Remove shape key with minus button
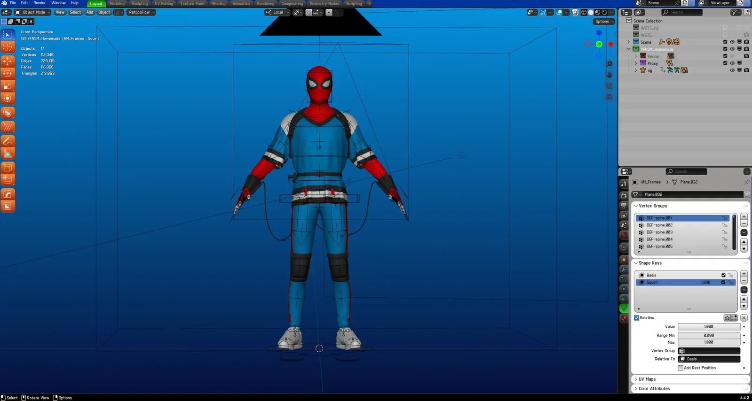This screenshot has width=752, height=401. pos(744,280)
